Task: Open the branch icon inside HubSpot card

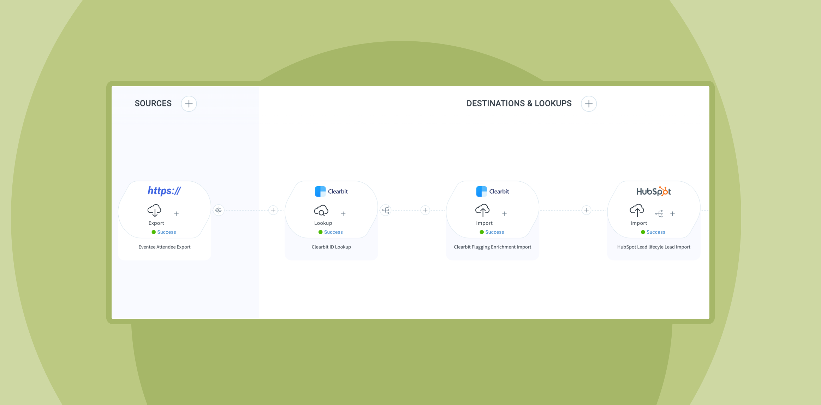Action: (659, 214)
